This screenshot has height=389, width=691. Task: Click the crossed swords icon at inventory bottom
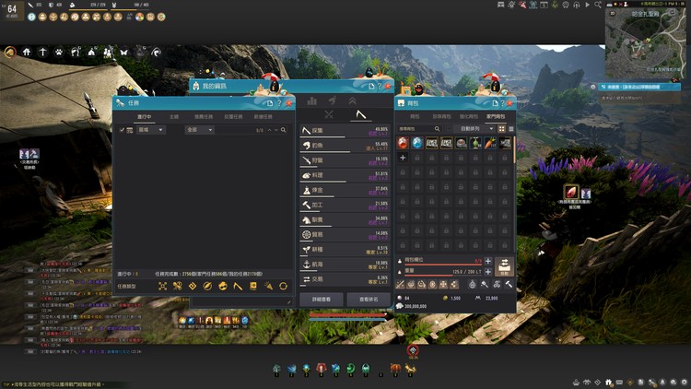pos(401,285)
